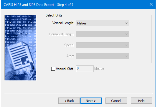Click the Vertical Shift value field
Viewport: 157px width, 109px height.
(x=85, y=69)
